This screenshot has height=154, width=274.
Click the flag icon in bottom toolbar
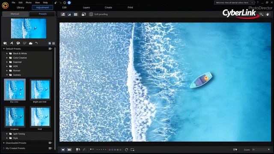[91, 149]
